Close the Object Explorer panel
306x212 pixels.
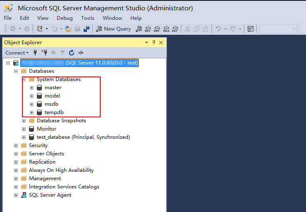click(161, 43)
